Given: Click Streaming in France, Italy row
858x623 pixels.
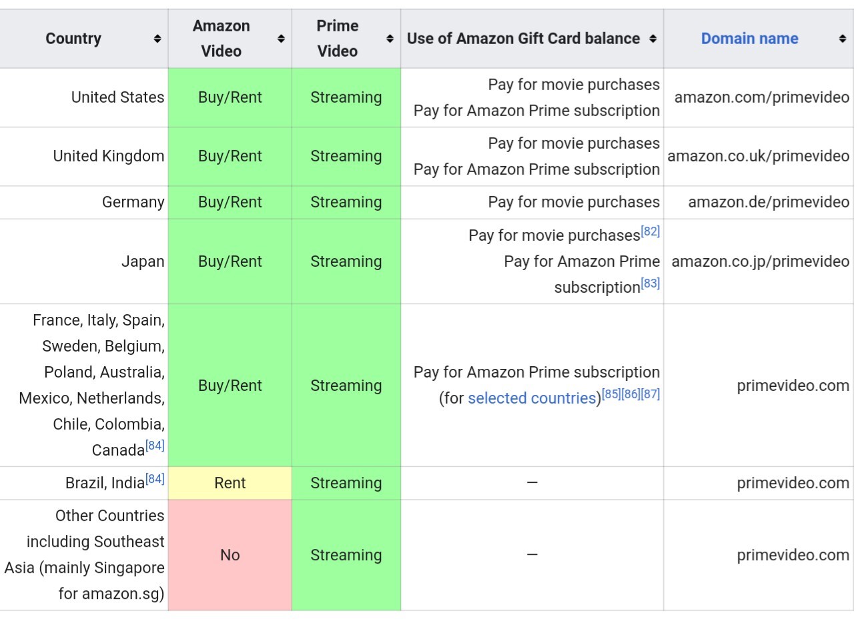Looking at the screenshot, I should 346,386.
